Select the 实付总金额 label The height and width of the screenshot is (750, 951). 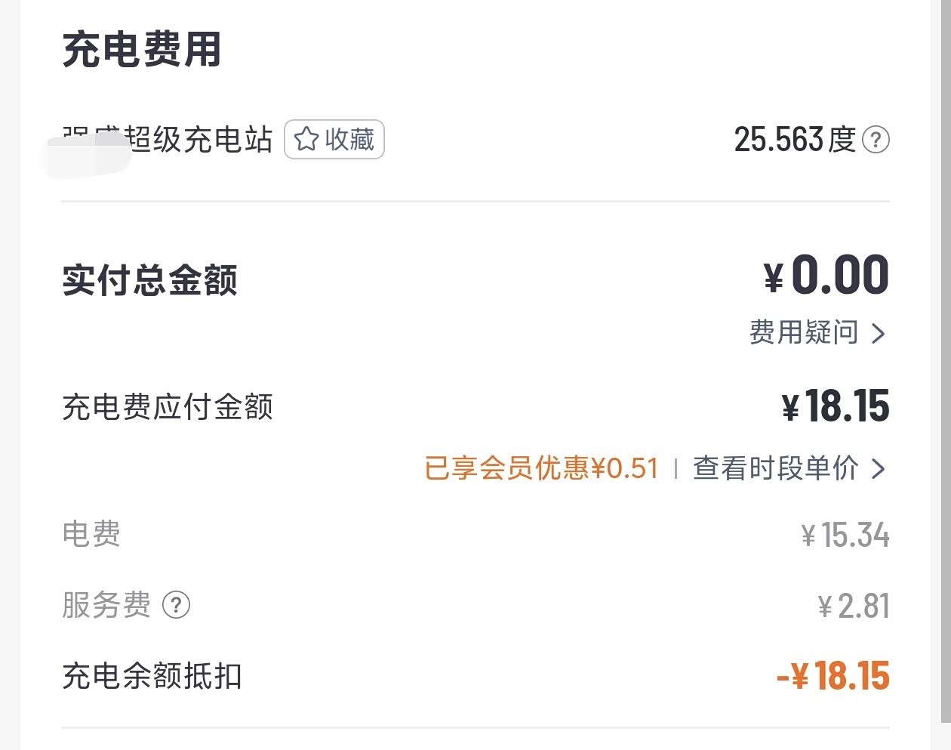click(x=149, y=280)
